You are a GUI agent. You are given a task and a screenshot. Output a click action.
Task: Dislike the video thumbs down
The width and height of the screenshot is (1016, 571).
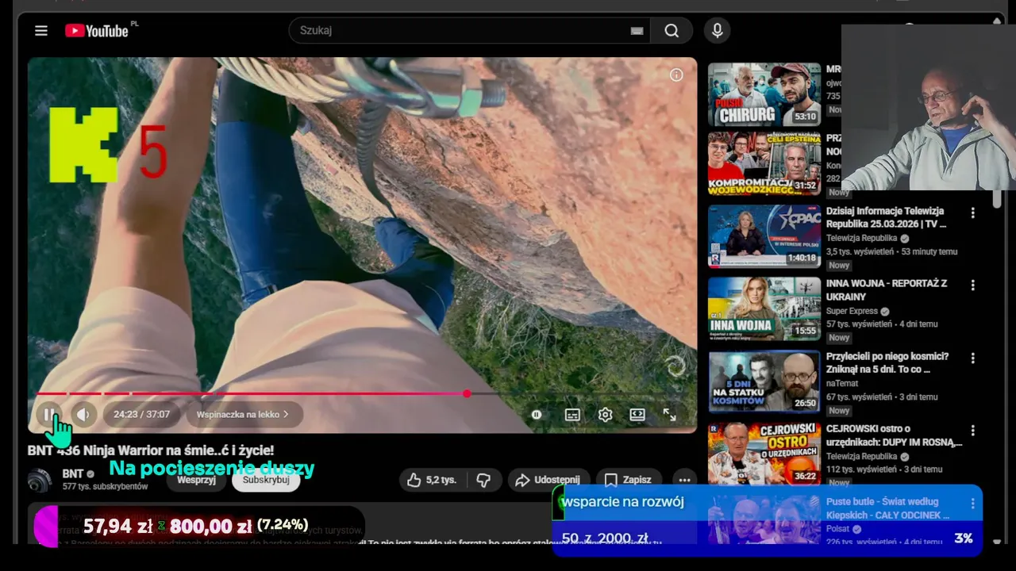[x=483, y=480]
